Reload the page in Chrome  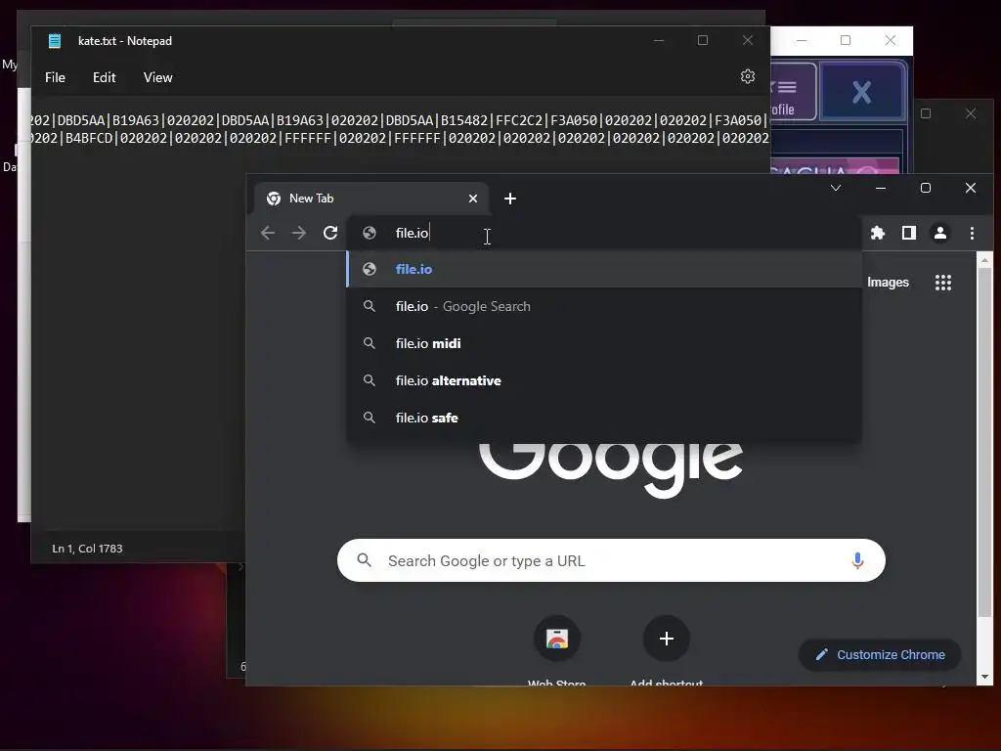pos(330,233)
